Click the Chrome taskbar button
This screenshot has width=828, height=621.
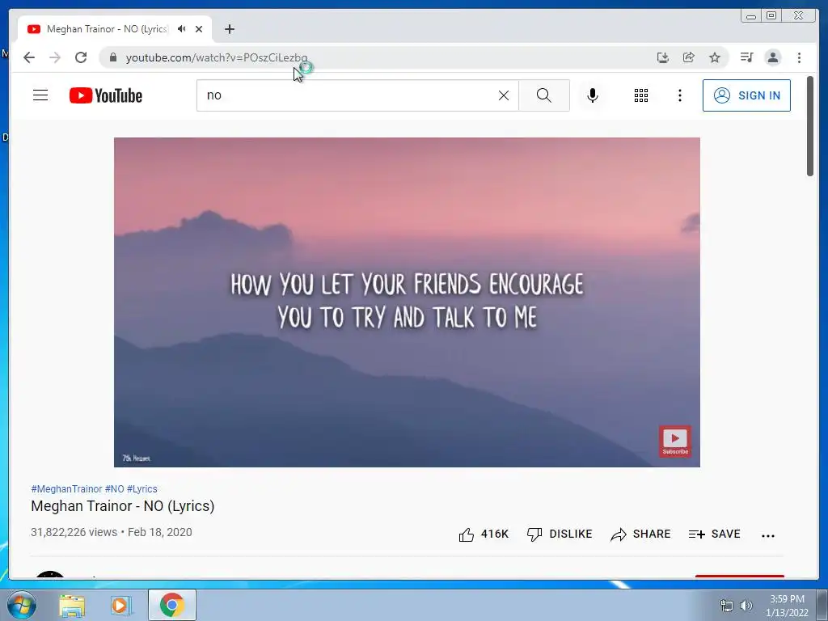tap(172, 605)
